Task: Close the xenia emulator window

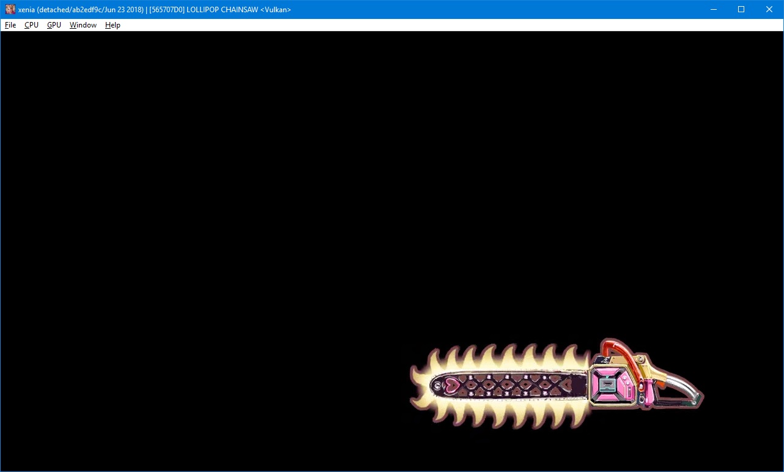Action: coord(769,9)
